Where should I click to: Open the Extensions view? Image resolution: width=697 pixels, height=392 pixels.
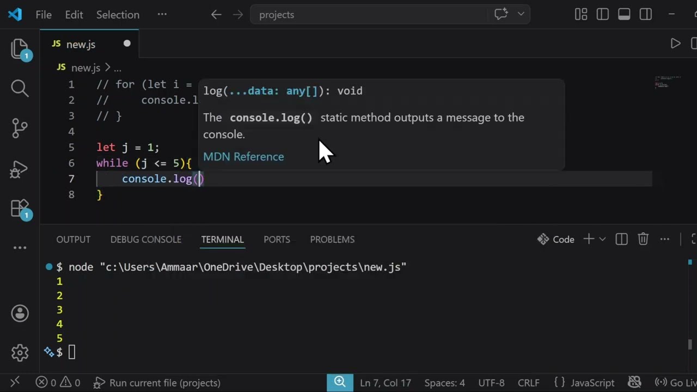(x=20, y=209)
